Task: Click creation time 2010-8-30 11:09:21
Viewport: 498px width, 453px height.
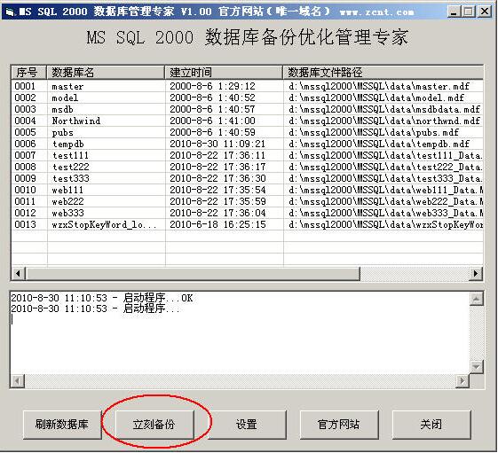Action: click(x=217, y=144)
